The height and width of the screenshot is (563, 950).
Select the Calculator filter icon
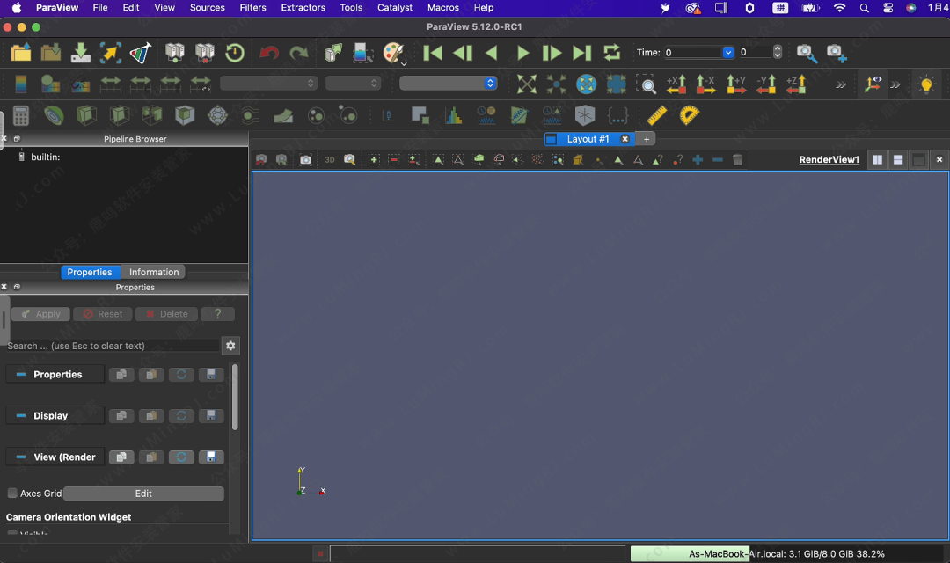point(21,116)
